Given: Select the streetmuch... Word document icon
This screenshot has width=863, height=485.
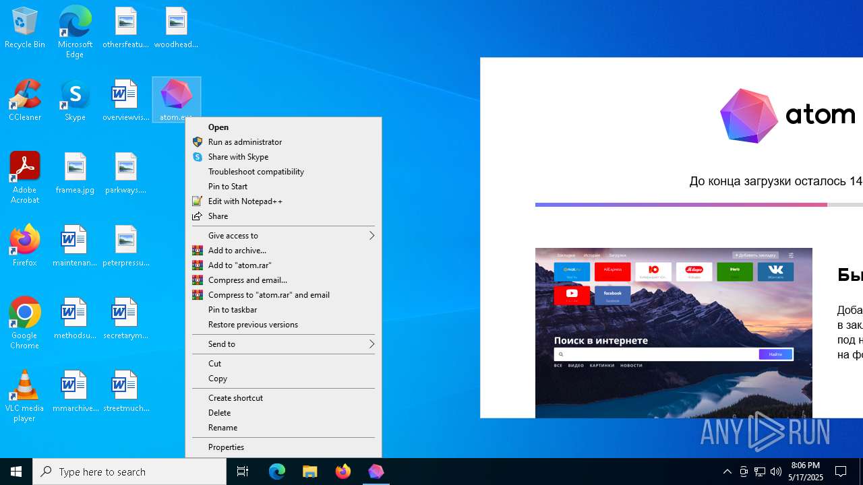Looking at the screenshot, I should [125, 392].
